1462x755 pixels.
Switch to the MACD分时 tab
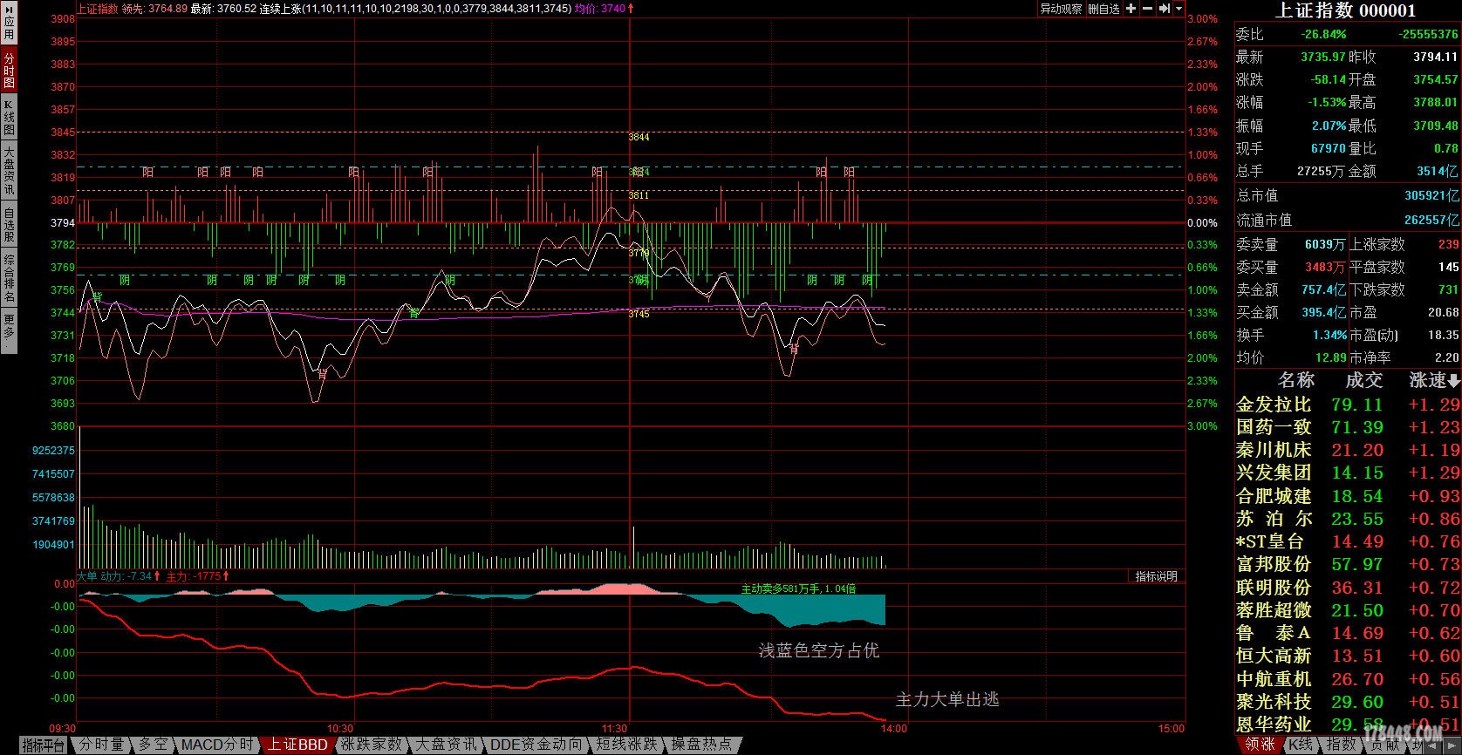(x=217, y=745)
